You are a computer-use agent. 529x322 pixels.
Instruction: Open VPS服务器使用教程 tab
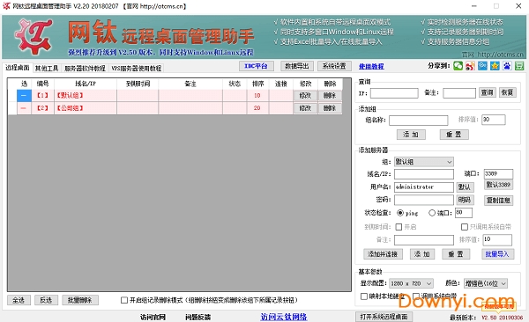pos(137,69)
